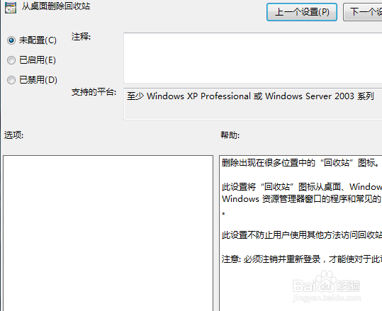Screen dimensions: 382x311
Task: Click the title text 从桌面删除回收站
Action: coord(56,6)
